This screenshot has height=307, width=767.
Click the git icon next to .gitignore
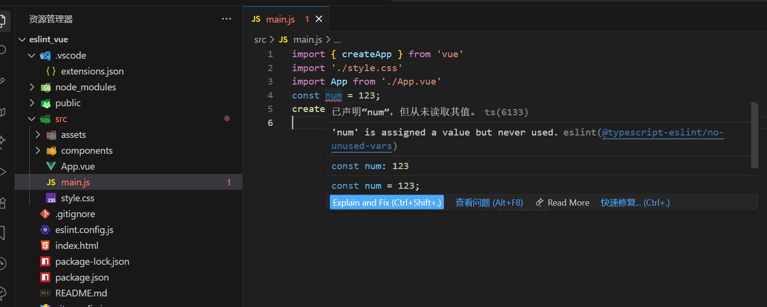pos(45,214)
